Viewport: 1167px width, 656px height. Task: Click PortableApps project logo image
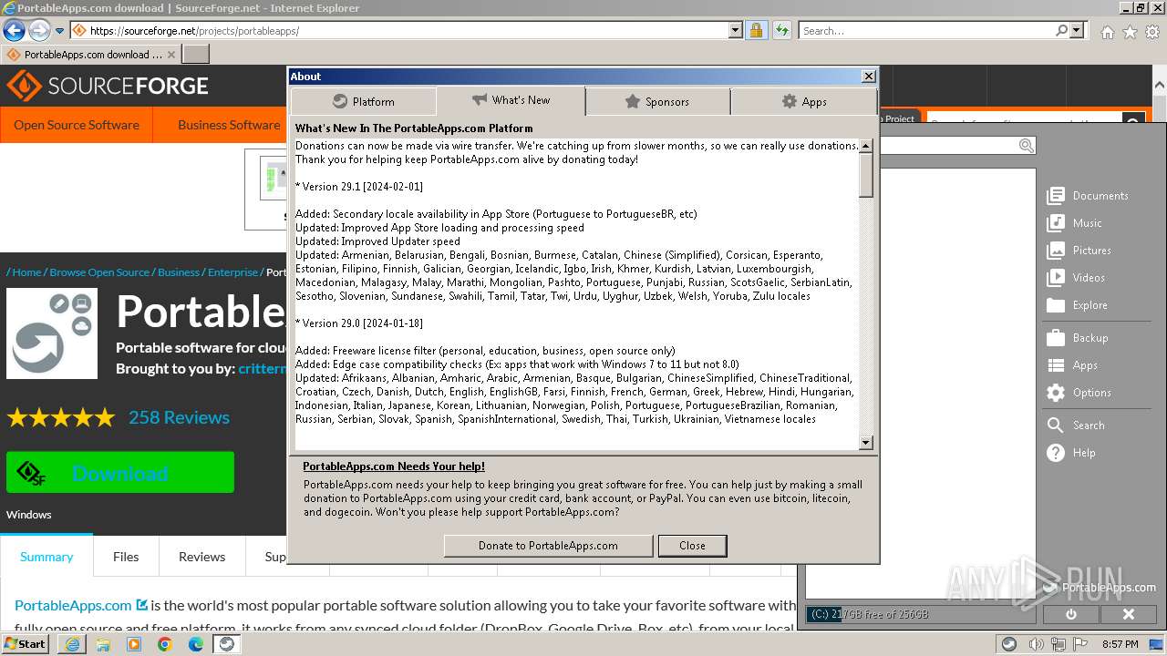coord(52,333)
